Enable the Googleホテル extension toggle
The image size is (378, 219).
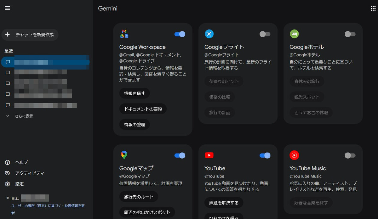pos(350,34)
